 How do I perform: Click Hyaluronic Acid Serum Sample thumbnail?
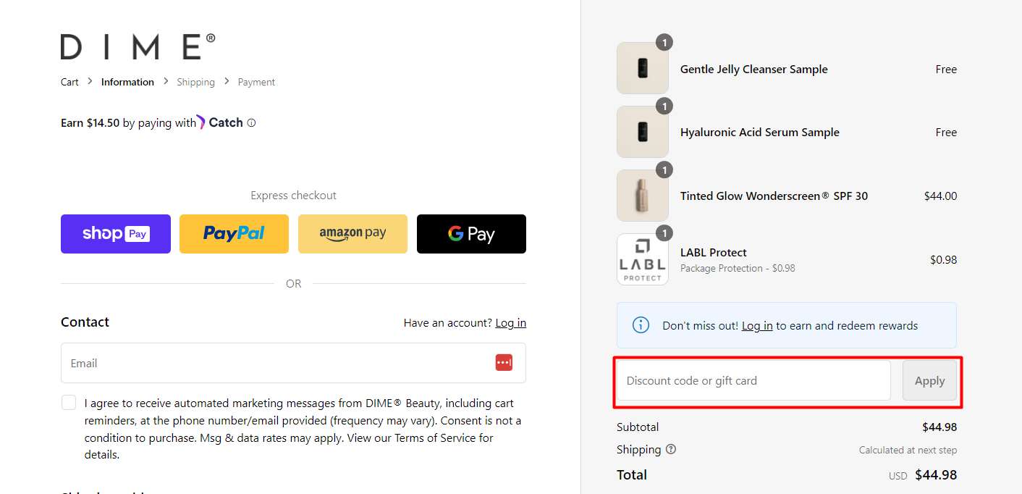point(643,132)
